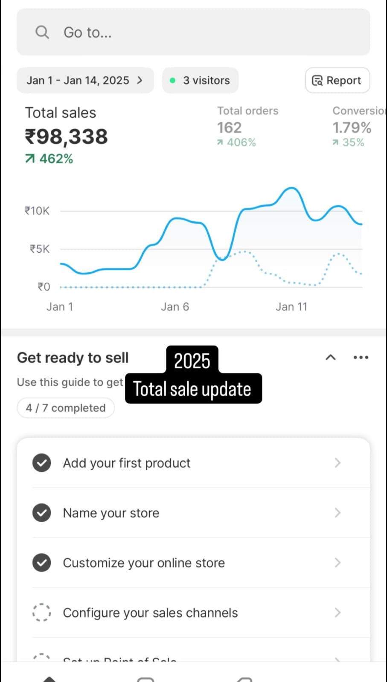The height and width of the screenshot is (682, 387).
Task: Open the Home icon in bottom navigation
Action: (x=49, y=678)
